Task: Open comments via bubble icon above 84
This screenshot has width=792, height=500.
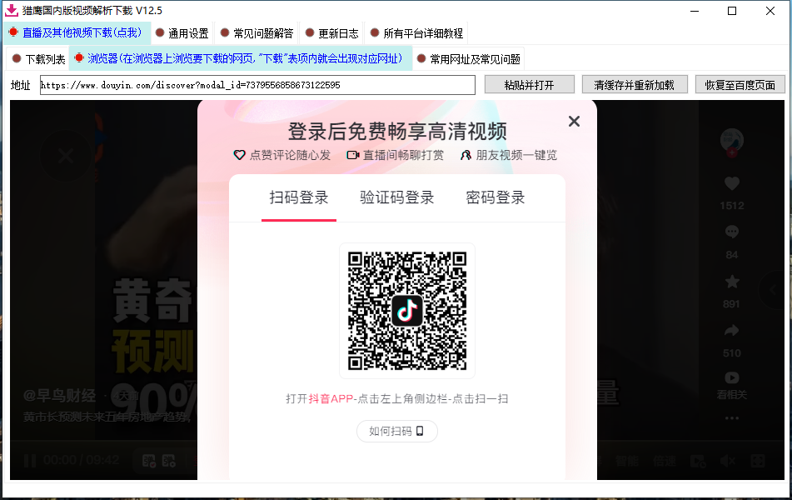Action: (x=732, y=232)
